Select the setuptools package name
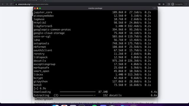 [x=41, y=43]
